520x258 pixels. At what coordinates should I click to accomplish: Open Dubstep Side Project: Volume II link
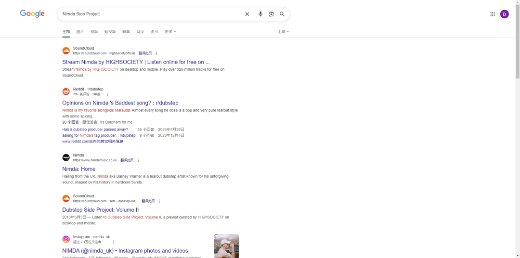pos(101,210)
